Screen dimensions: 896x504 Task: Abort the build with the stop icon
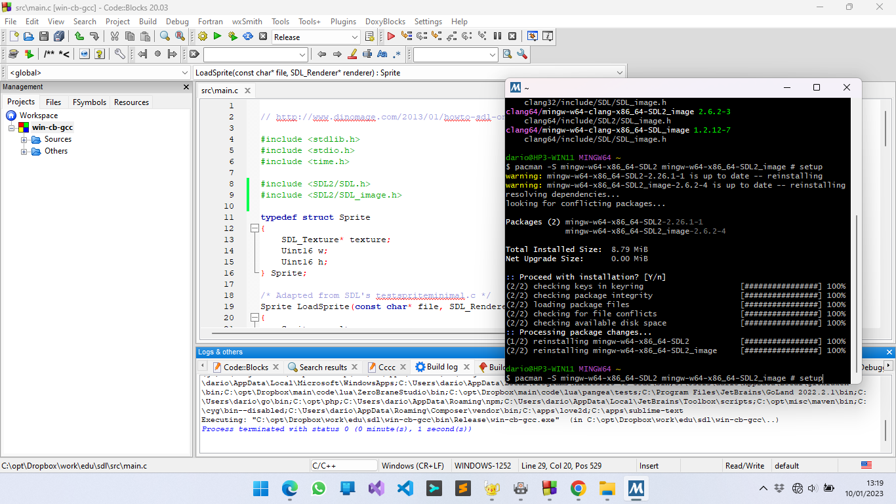click(x=263, y=37)
